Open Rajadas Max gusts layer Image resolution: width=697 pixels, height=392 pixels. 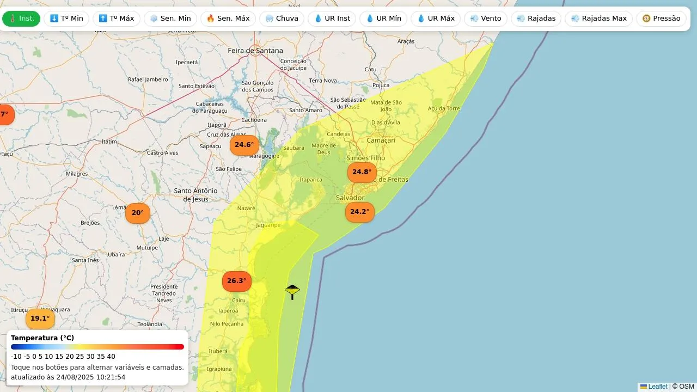tap(598, 19)
